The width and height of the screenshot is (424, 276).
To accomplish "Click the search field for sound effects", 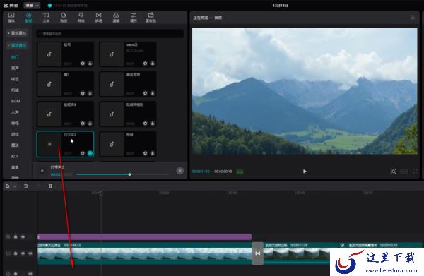I will (110, 34).
